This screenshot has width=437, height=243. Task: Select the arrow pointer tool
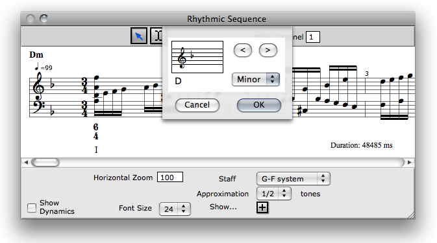click(139, 36)
